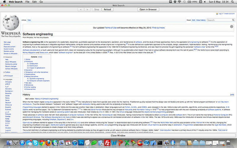Click the Stop button

pos(97,9)
